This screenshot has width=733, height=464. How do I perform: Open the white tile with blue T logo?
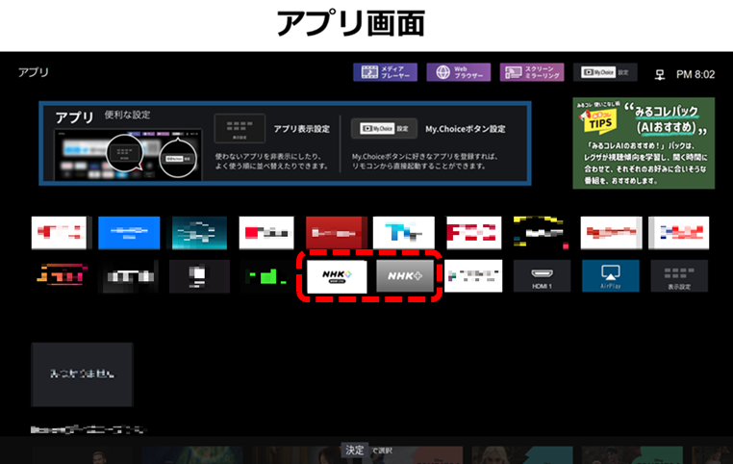[405, 233]
